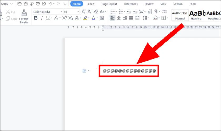Click the Asian Layout icon
Screen dimensions: 221x131
coord(141,12)
